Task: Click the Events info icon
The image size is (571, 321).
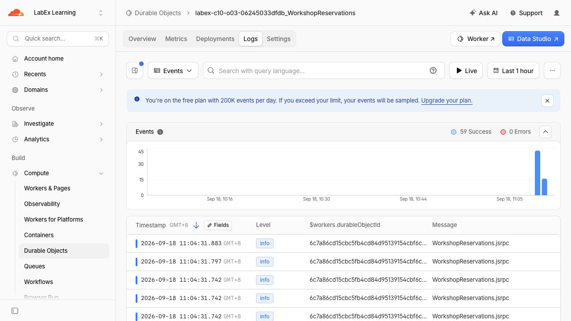Action: tap(160, 132)
